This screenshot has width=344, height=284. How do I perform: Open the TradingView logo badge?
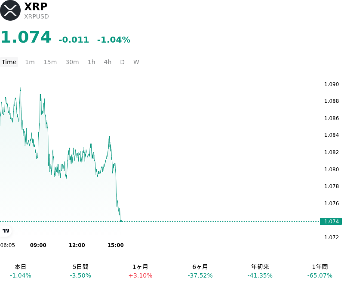6,231
